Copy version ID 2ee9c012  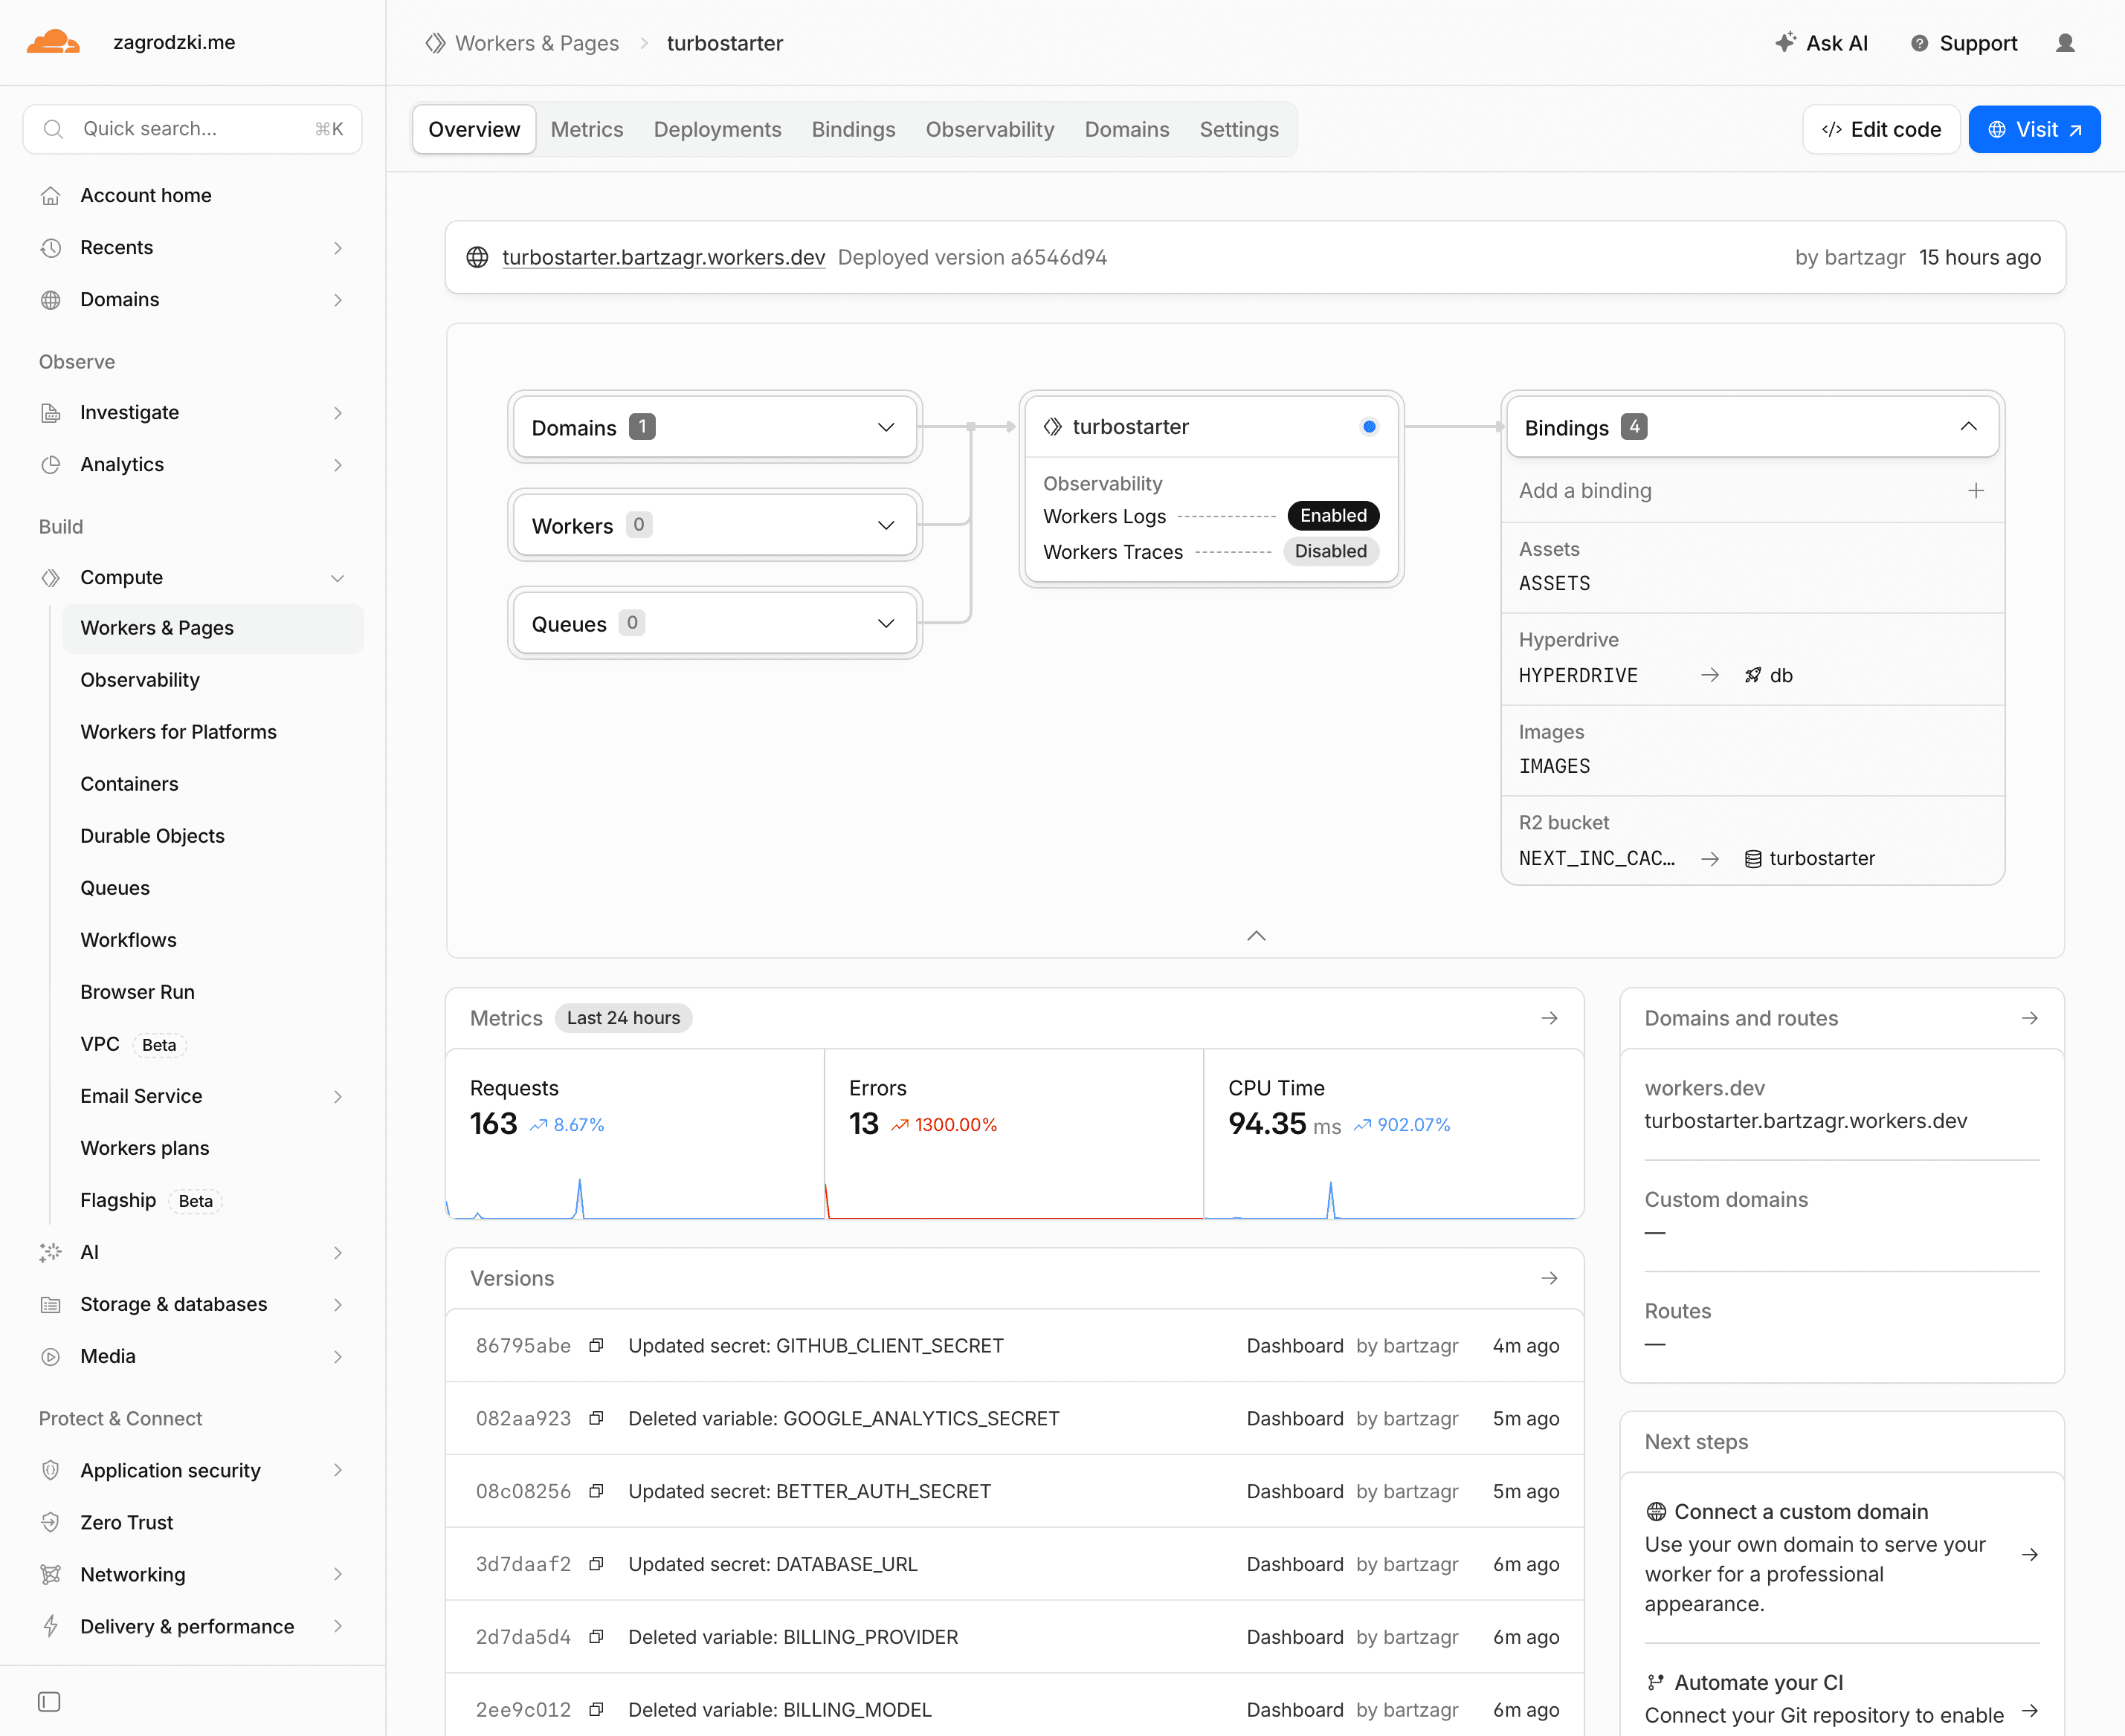point(596,1710)
